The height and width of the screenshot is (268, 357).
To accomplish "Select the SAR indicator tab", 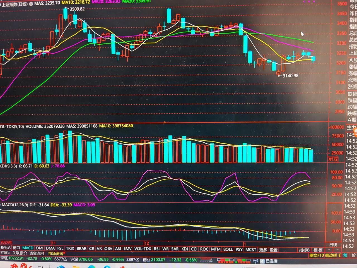I will (x=175, y=249).
